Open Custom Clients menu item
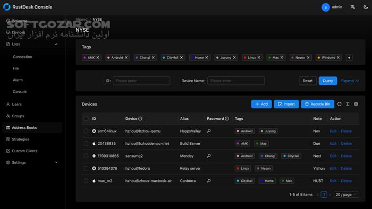The height and width of the screenshot is (209, 372). point(32,151)
